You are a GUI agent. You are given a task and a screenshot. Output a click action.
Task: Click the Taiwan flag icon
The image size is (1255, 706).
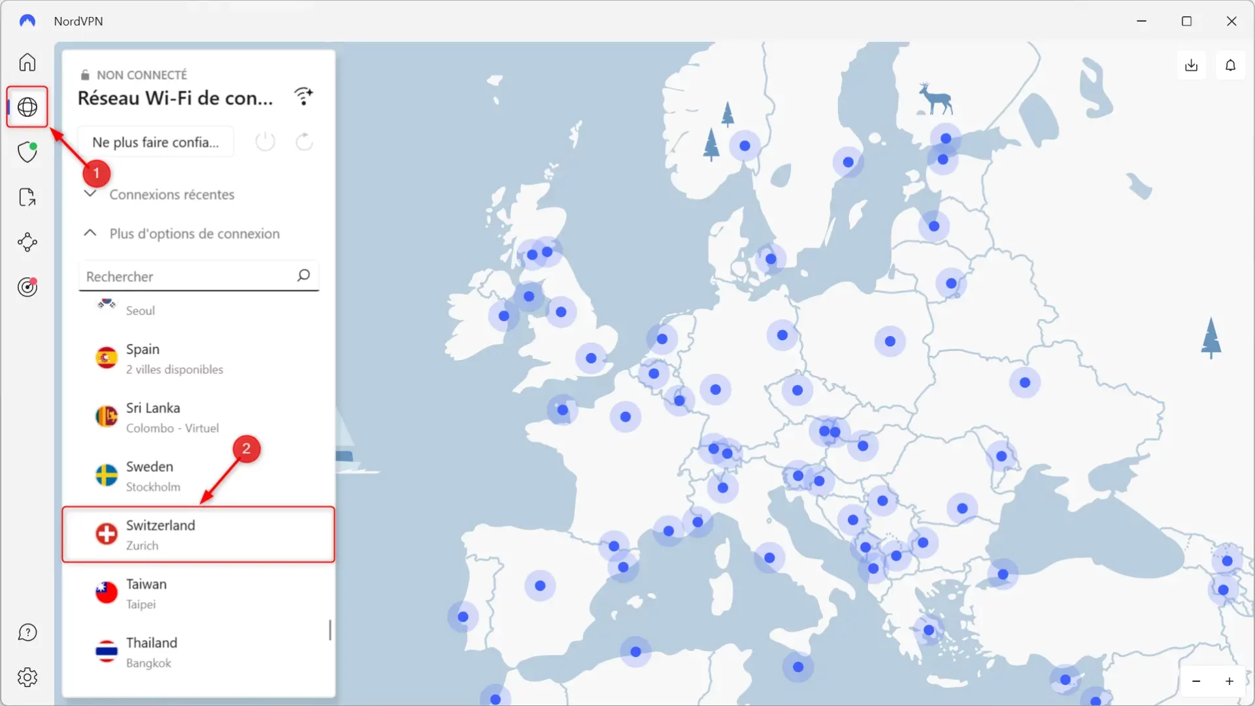coord(107,593)
